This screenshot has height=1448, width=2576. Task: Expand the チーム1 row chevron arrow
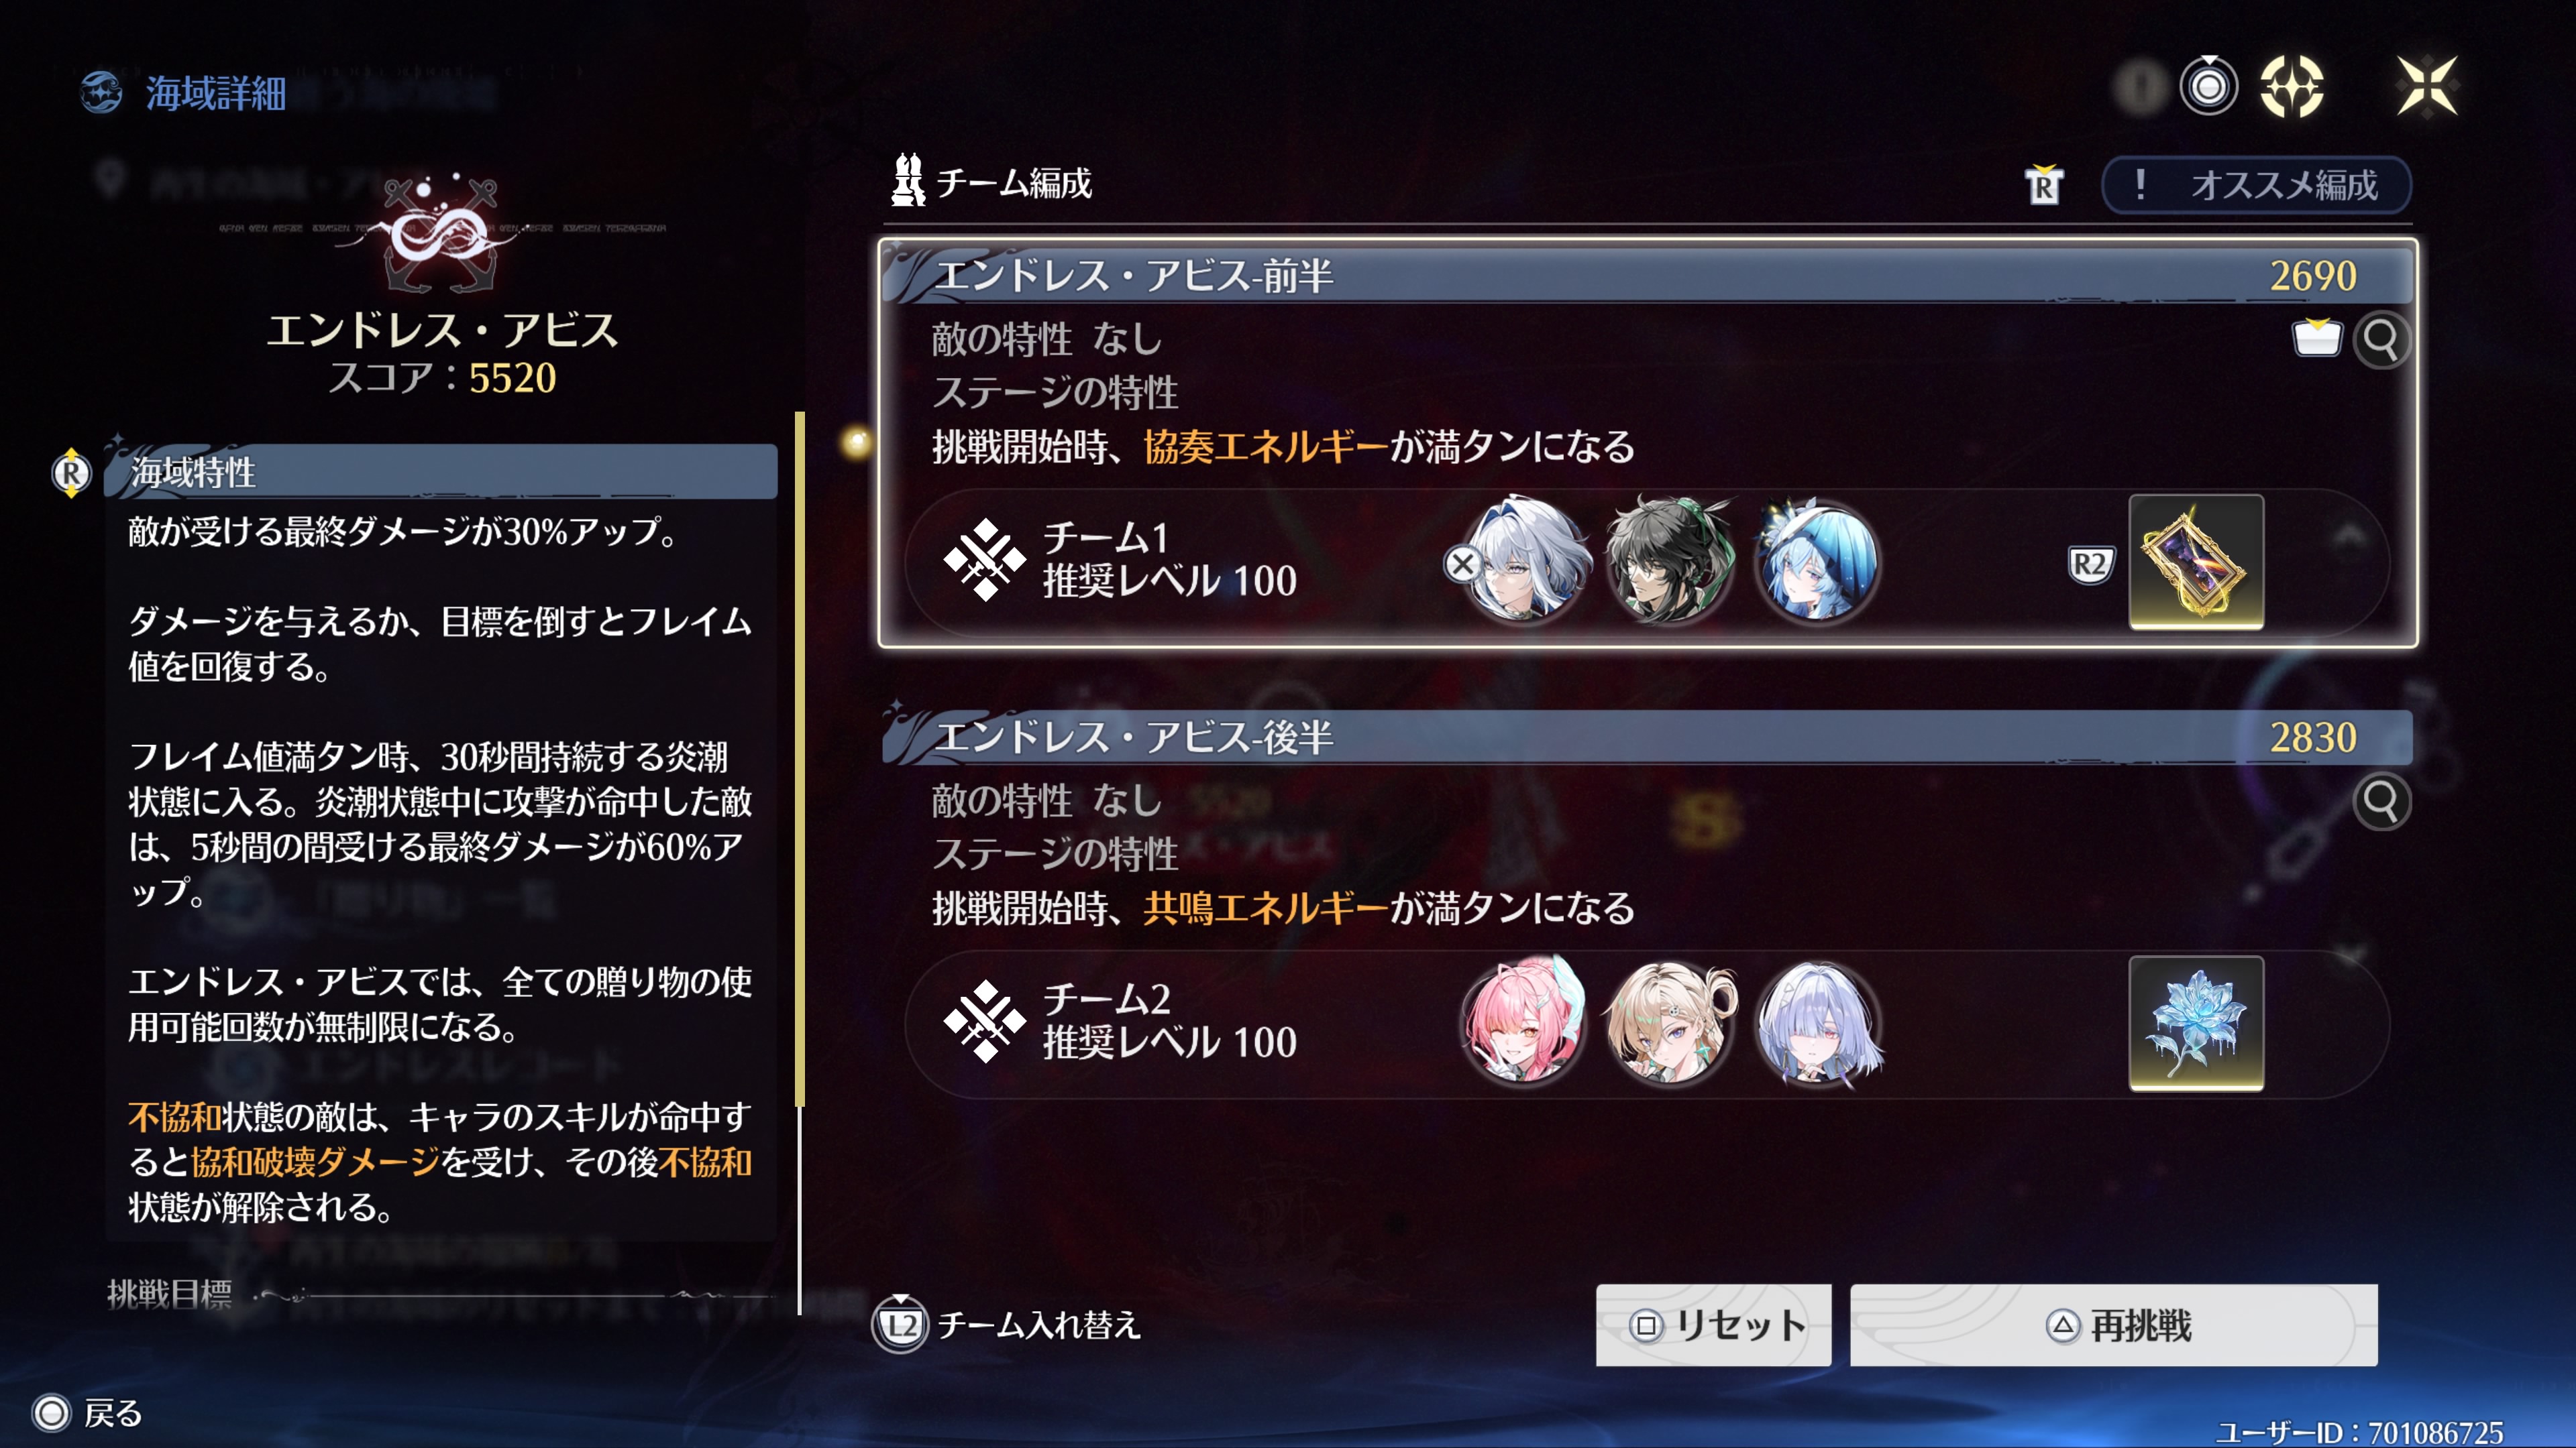click(x=2349, y=536)
